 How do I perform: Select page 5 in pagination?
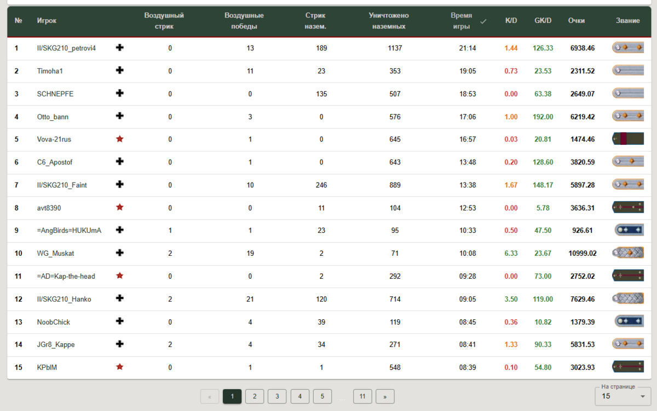pos(322,396)
